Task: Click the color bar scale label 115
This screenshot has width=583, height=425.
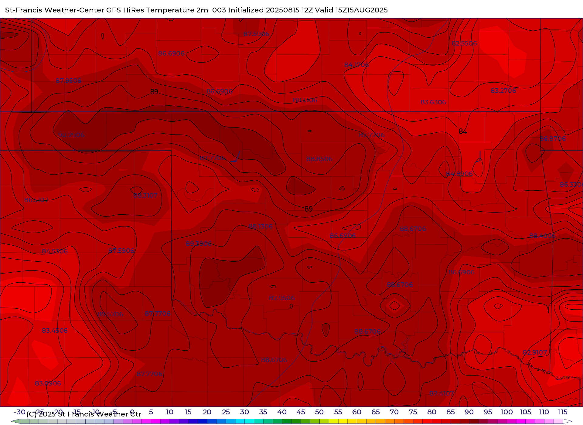Action: [563, 412]
